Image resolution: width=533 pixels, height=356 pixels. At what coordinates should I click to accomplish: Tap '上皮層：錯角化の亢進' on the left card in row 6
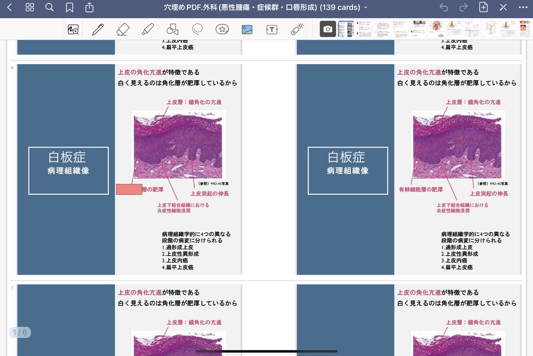click(x=194, y=102)
